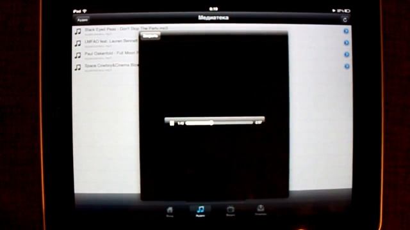The width and height of the screenshot is (410, 230).
Task: Tap the pause/stop button in the player bar
Action: point(172,123)
